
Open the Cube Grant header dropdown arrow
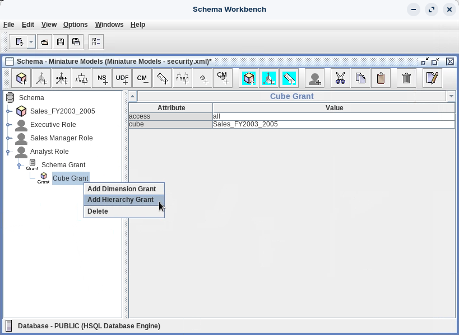[x=451, y=96]
